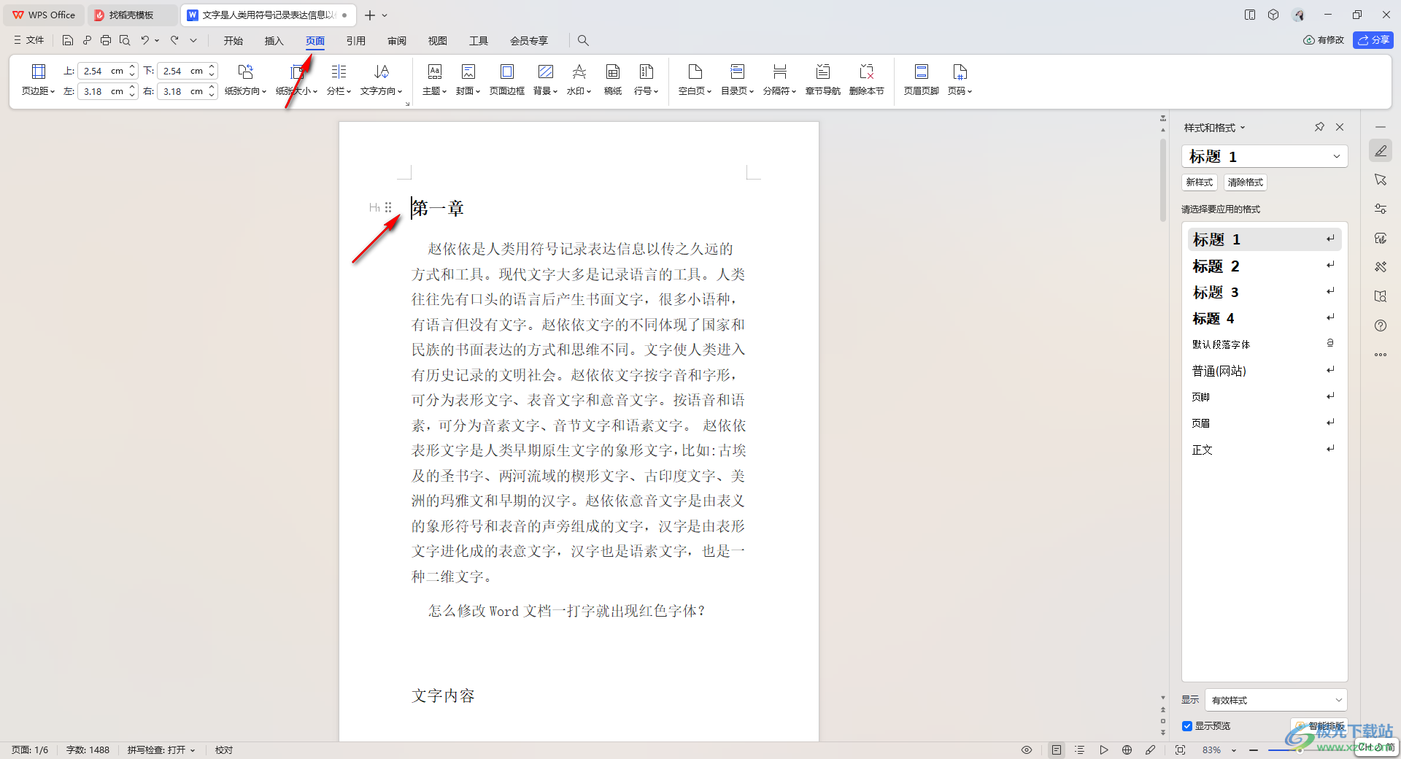This screenshot has width=1401, height=759.
Task: Expand the 样式和格式 panel title dropdown
Action: (x=1243, y=128)
